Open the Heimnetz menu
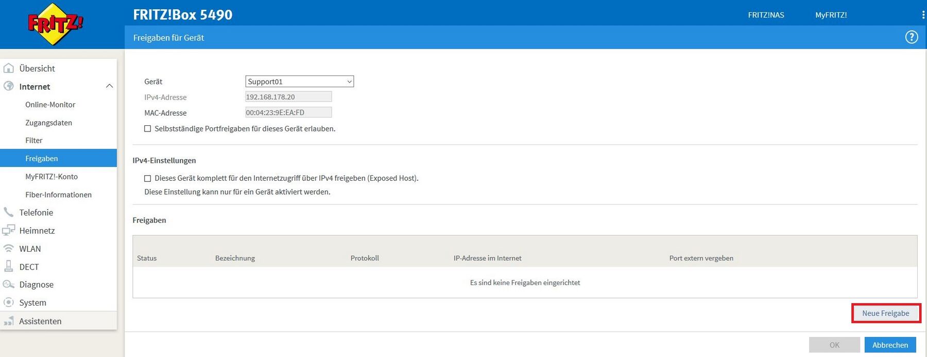This screenshot has height=357, width=927. pos(37,231)
